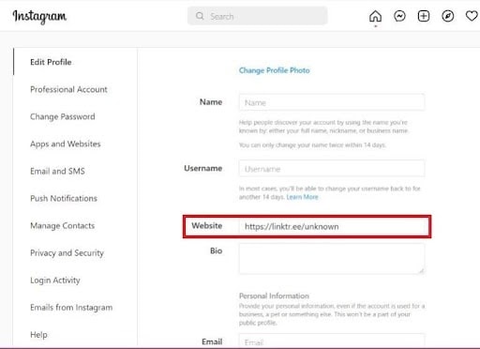Viewport: 480px width, 349px height.
Task: Open Email and SMS settings
Action: pos(57,171)
